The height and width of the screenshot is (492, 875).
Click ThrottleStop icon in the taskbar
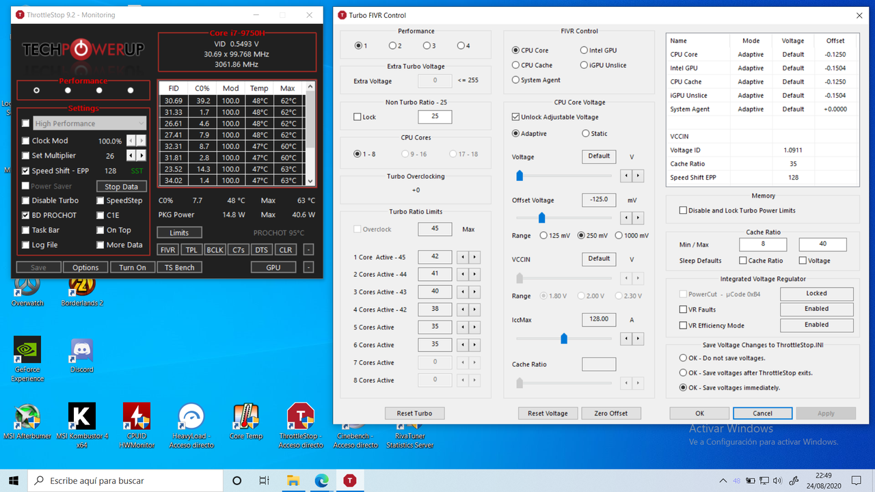click(350, 480)
